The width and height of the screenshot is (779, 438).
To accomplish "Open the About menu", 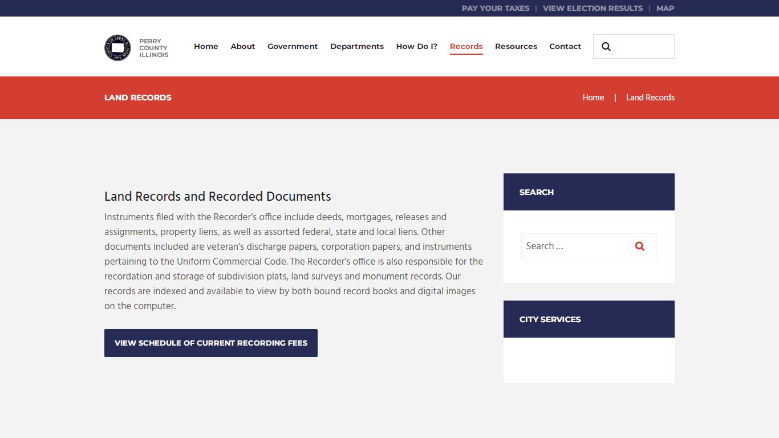I will tap(243, 46).
